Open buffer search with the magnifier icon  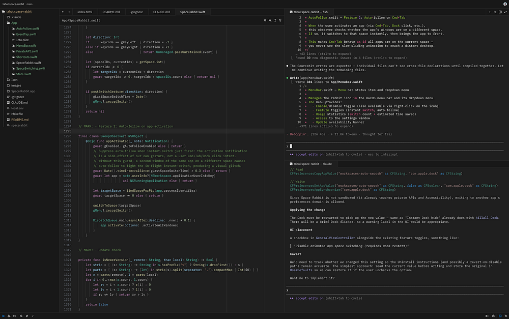265,20
